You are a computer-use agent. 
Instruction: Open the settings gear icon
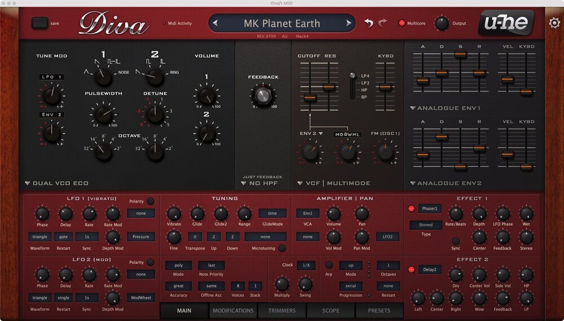point(554,23)
